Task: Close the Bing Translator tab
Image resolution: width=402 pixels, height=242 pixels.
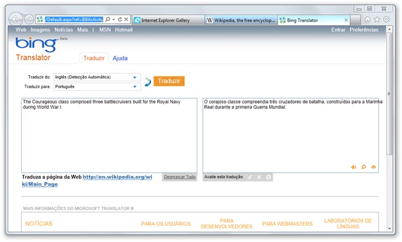Action: pyautogui.click(x=346, y=20)
